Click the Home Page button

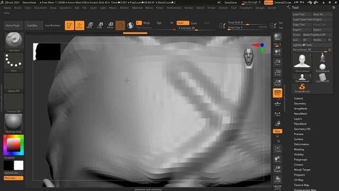click(x=13, y=25)
